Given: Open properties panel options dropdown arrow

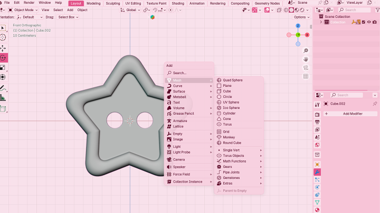Looking at the screenshot, I should click(x=375, y=95).
